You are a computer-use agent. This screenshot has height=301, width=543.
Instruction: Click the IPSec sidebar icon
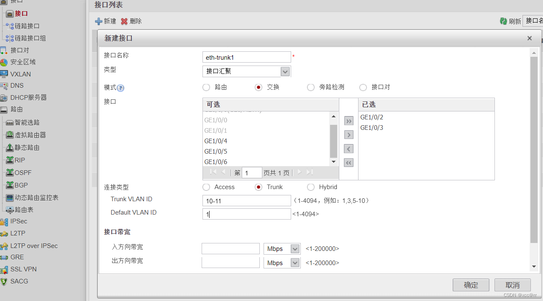pos(4,221)
